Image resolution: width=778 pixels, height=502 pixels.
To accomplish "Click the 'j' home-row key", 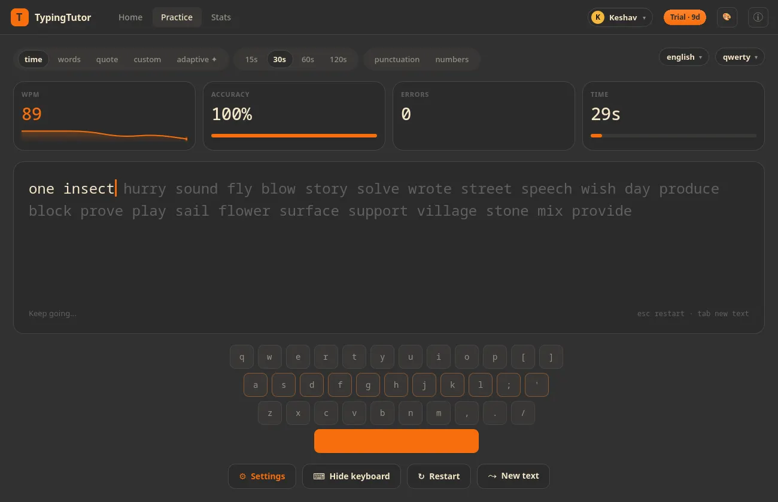I will pyautogui.click(x=424, y=385).
